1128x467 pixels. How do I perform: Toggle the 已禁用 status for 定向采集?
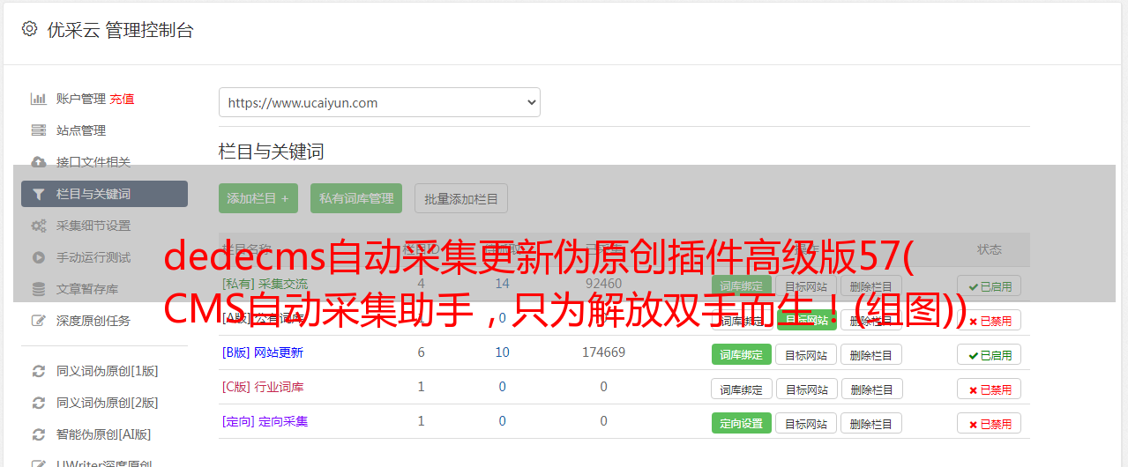tap(990, 423)
